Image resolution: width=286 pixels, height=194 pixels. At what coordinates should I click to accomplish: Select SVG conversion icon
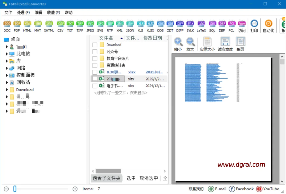click(x=100, y=26)
